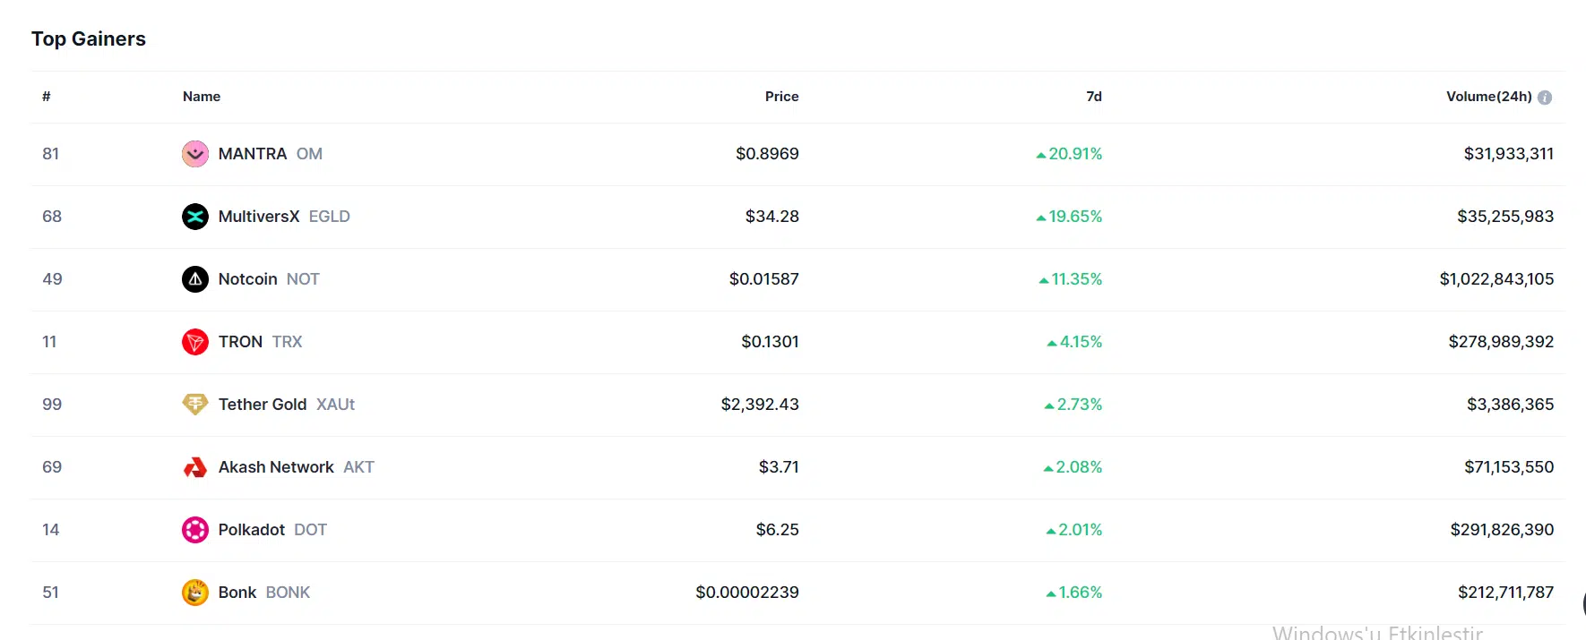
Task: Click the TRON coin logo icon
Action: tap(195, 342)
